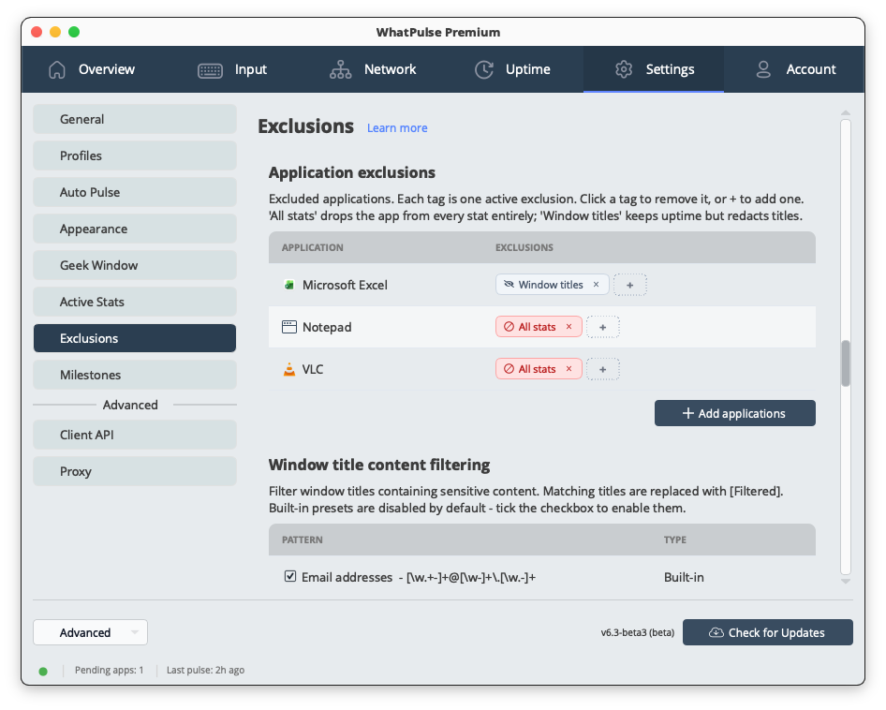Click the Overview home icon
886x710 pixels.
point(57,69)
